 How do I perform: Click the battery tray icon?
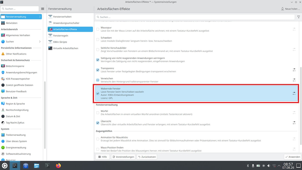[258, 166]
